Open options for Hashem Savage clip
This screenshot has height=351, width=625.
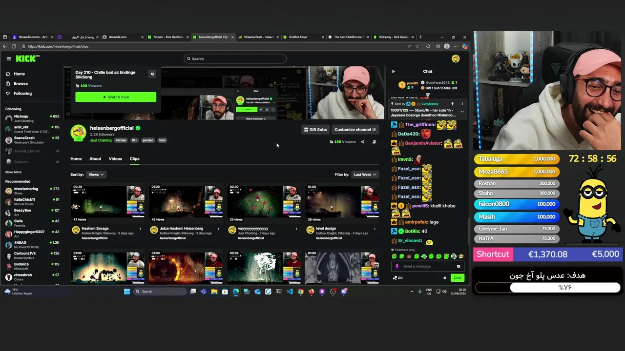coord(140,229)
